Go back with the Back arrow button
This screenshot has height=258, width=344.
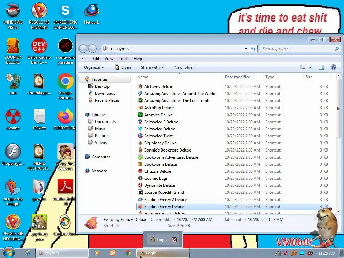83,49
